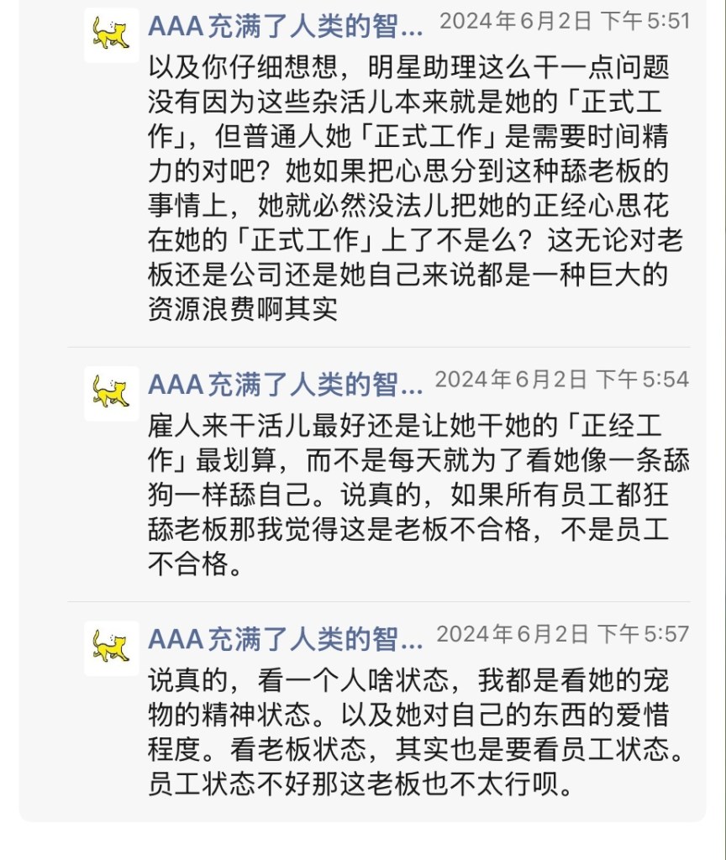Viewport: 726px width, 860px height.
Task: Select the message starting with 说真的，看一个人啥状态
Action: coord(415,732)
